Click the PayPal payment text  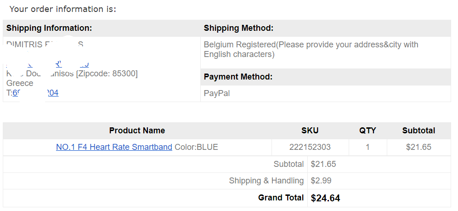tap(216, 93)
